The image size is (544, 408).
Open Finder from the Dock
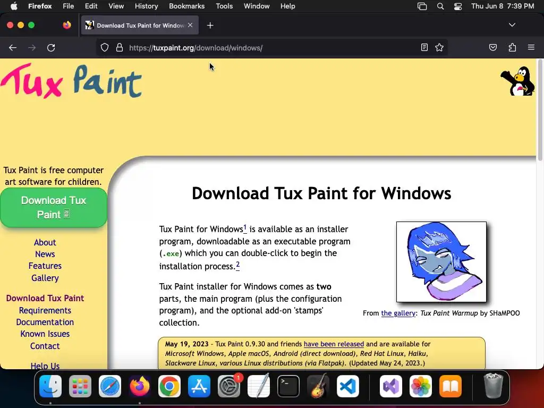click(50, 386)
